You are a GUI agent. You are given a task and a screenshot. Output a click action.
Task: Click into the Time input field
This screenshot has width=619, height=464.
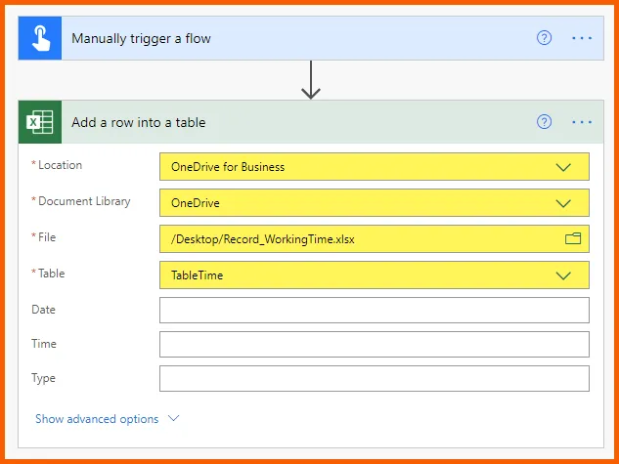(374, 345)
